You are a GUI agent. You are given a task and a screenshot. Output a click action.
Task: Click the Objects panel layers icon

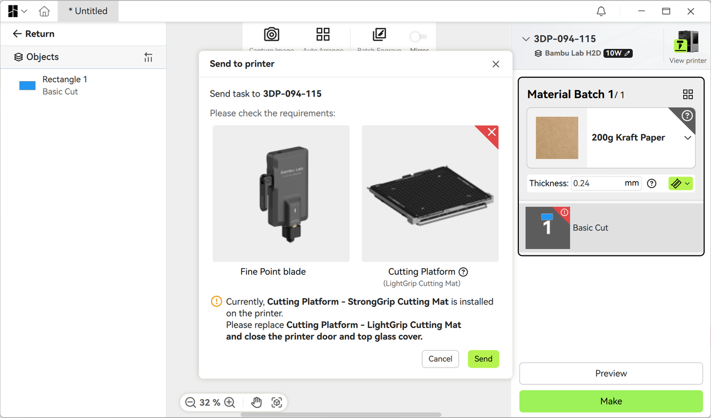point(18,57)
